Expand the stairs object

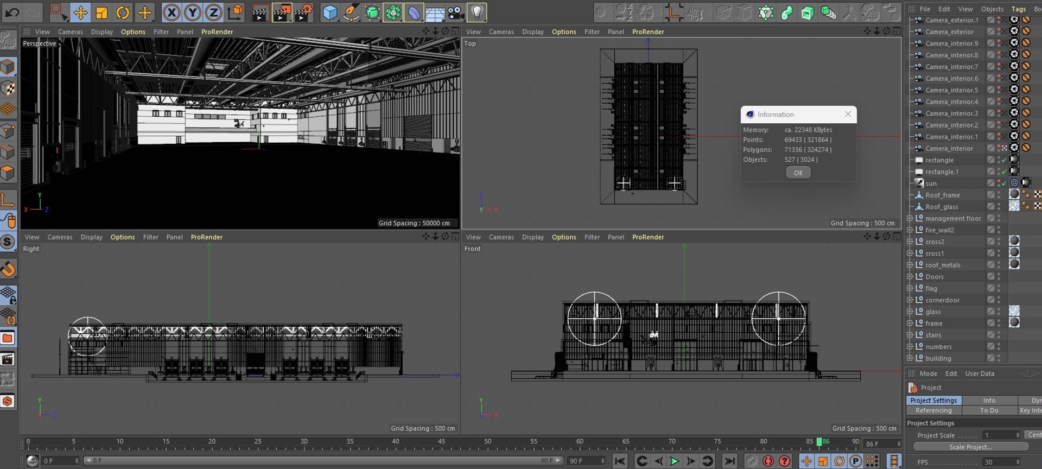910,335
